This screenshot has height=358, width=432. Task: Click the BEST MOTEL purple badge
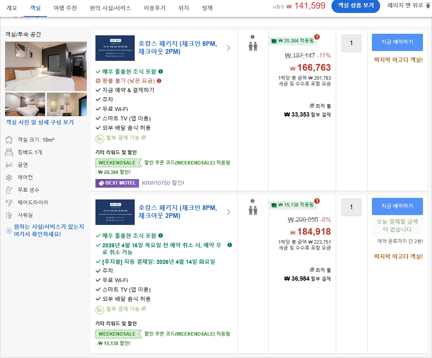(117, 183)
